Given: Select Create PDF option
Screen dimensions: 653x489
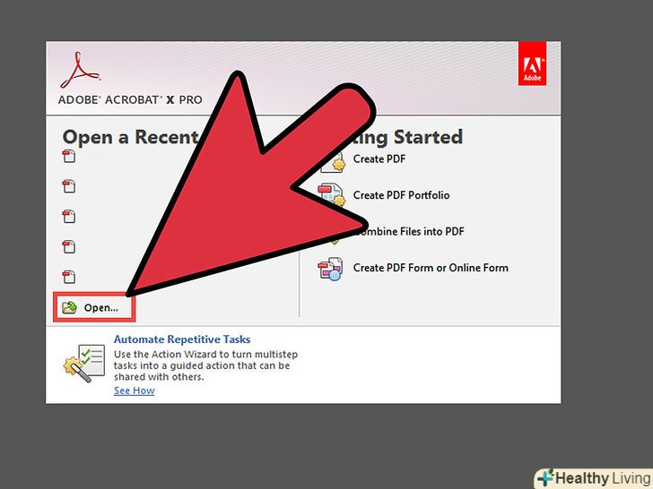Looking at the screenshot, I should coord(379,159).
